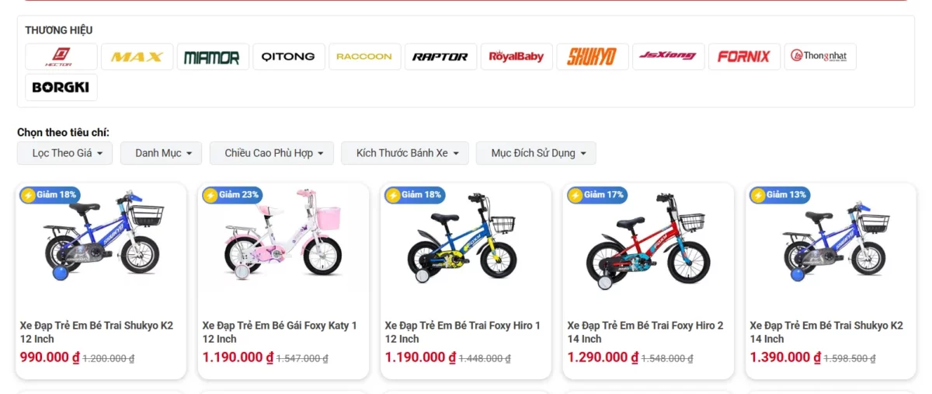Screen dimensions: 932x394
Task: Filter by JsXiong brand logo
Action: pos(668,57)
